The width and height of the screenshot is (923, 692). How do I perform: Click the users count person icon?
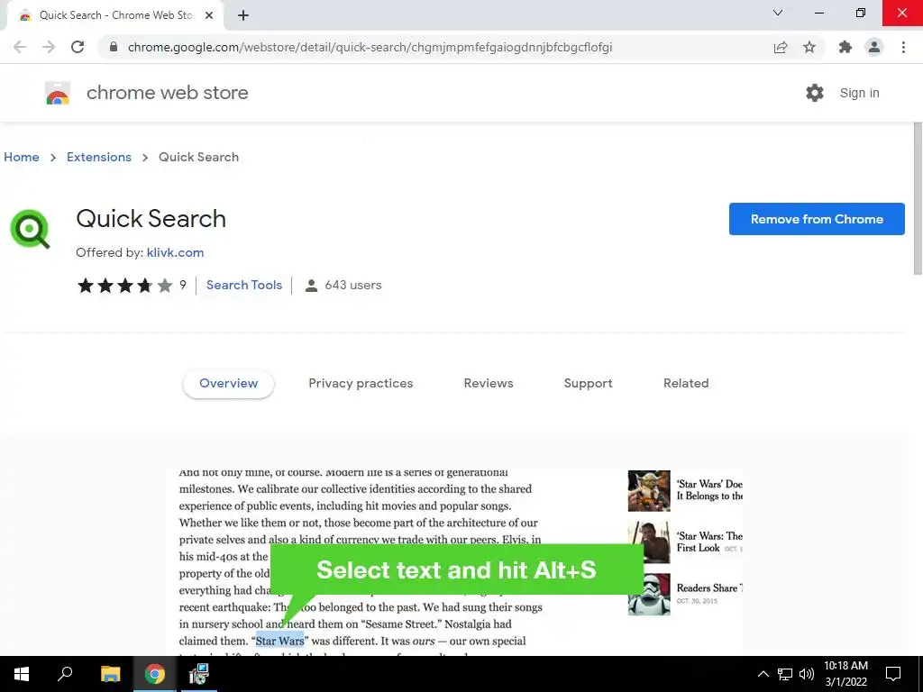(x=311, y=286)
